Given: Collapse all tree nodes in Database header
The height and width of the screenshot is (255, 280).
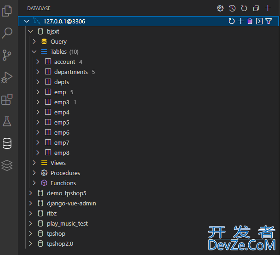Looking at the screenshot, I should click(x=256, y=8).
